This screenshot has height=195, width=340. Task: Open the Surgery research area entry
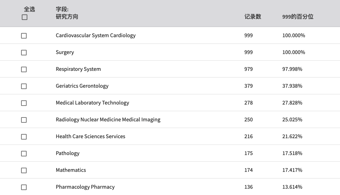pyautogui.click(x=65, y=53)
